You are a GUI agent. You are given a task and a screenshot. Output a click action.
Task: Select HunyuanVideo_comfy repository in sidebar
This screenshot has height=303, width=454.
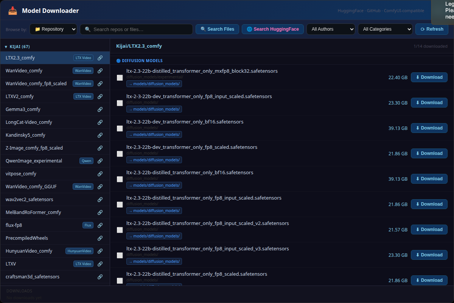(x=55, y=251)
